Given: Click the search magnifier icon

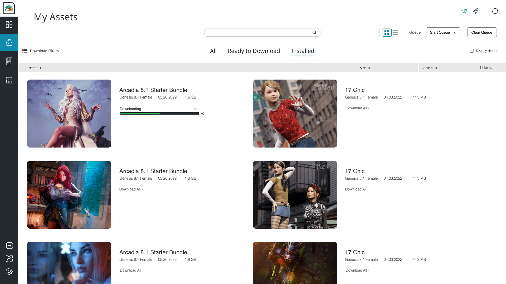Looking at the screenshot, I should tap(314, 32).
